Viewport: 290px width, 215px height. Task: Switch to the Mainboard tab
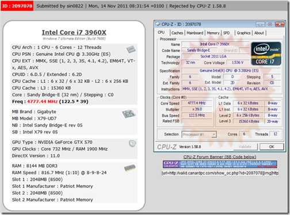(195, 33)
